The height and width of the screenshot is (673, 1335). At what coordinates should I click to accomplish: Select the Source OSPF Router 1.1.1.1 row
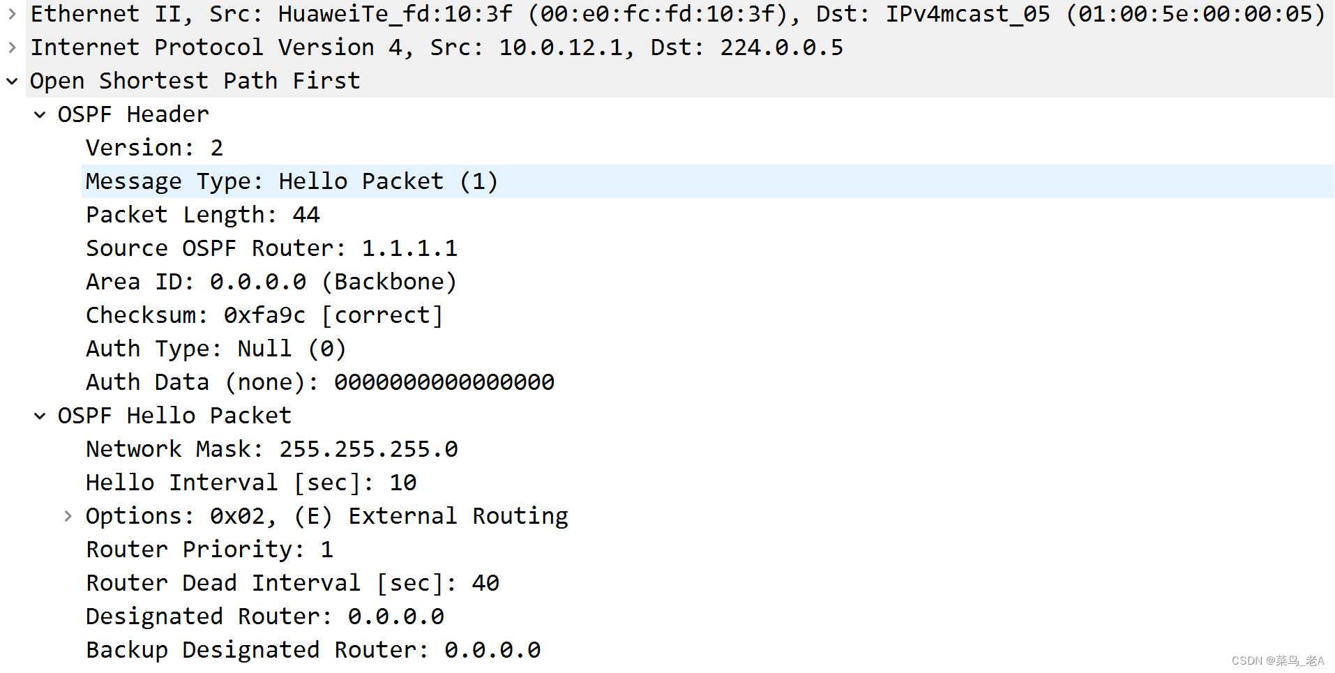[x=272, y=248]
